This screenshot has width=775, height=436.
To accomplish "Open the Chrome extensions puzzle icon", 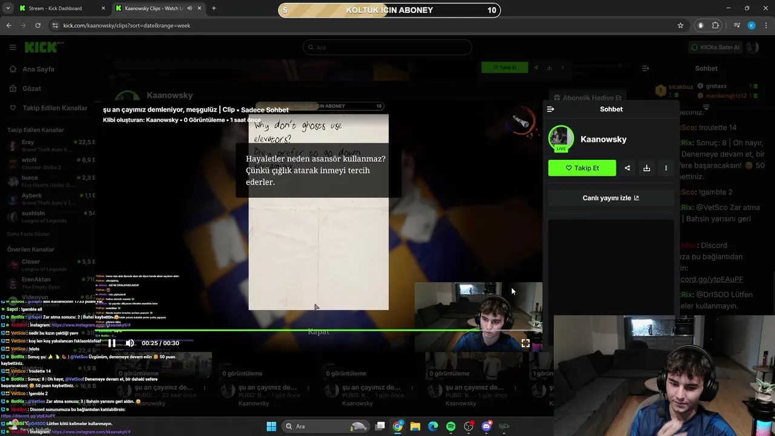I will click(716, 25).
